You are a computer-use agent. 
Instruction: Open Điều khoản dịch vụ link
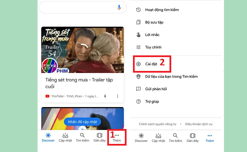point(199,124)
